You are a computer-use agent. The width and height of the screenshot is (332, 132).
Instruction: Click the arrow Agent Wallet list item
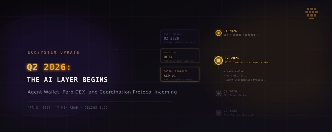234,71
